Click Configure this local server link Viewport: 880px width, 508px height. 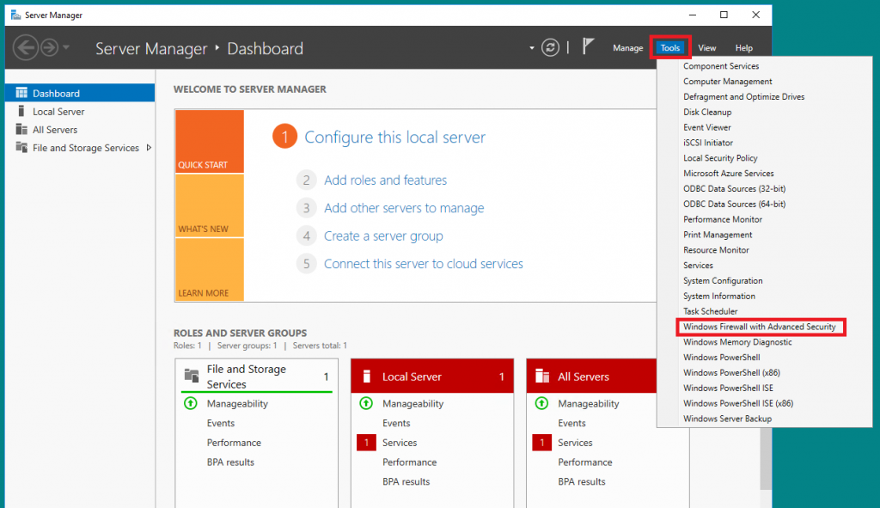394,137
